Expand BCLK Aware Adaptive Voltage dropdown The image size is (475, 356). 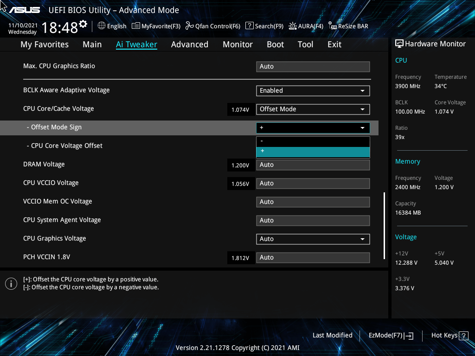click(313, 91)
